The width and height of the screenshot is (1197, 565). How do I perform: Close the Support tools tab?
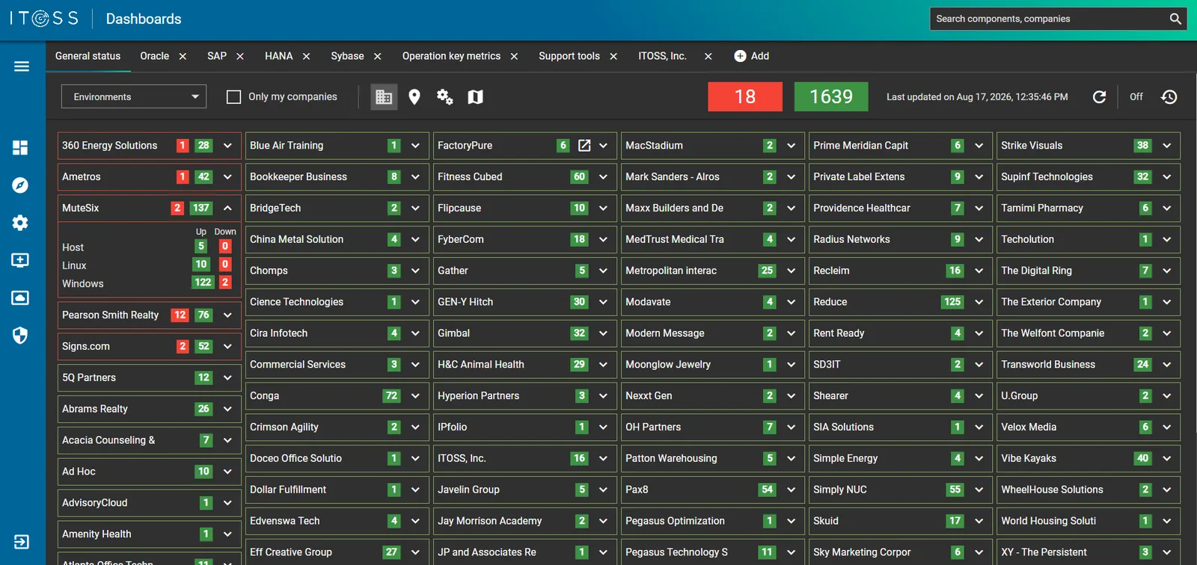click(613, 56)
